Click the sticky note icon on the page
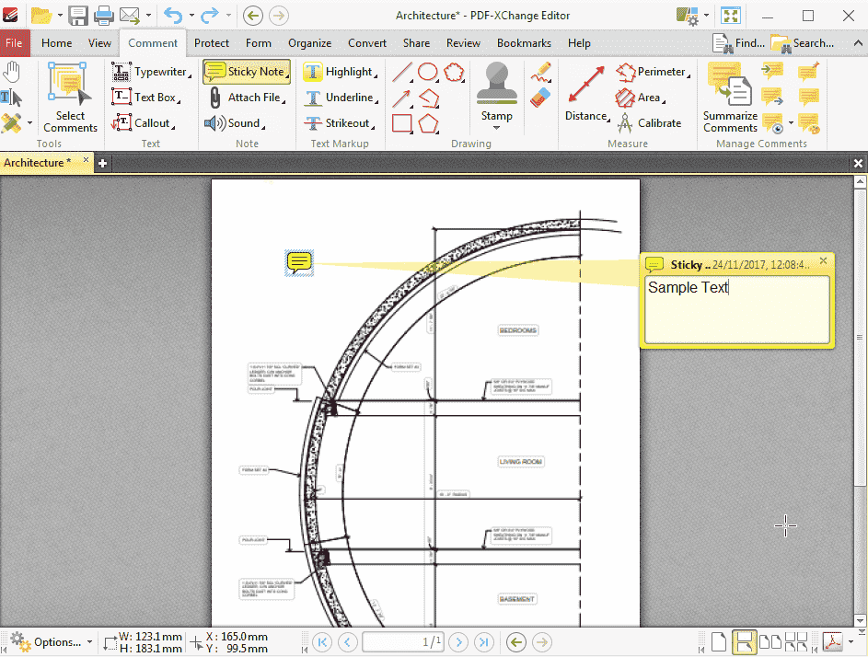The width and height of the screenshot is (868, 657). point(298,263)
